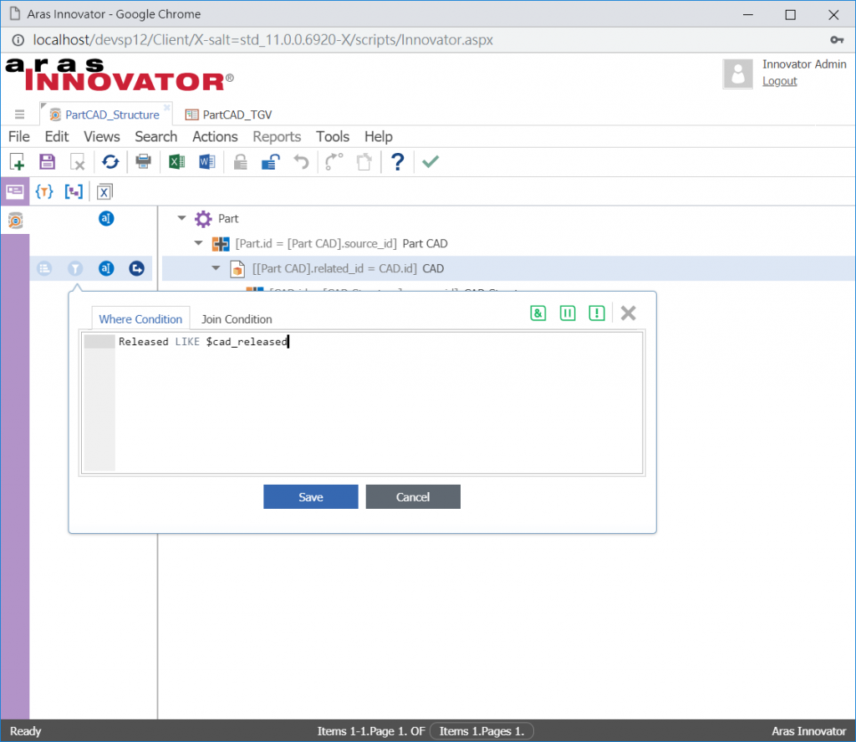Save the item with purple floppy icon
The width and height of the screenshot is (856, 742).
tap(48, 161)
